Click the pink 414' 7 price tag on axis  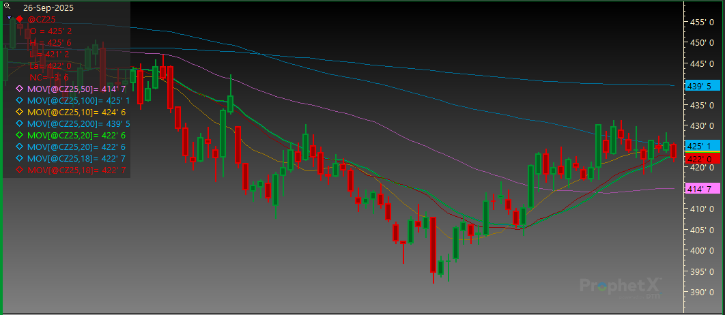[698, 188]
